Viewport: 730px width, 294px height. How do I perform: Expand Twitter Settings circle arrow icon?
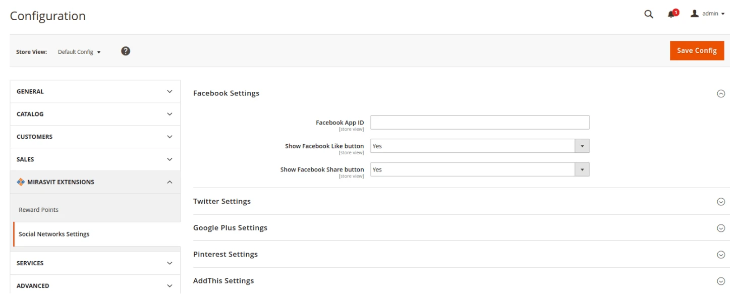[x=721, y=202]
